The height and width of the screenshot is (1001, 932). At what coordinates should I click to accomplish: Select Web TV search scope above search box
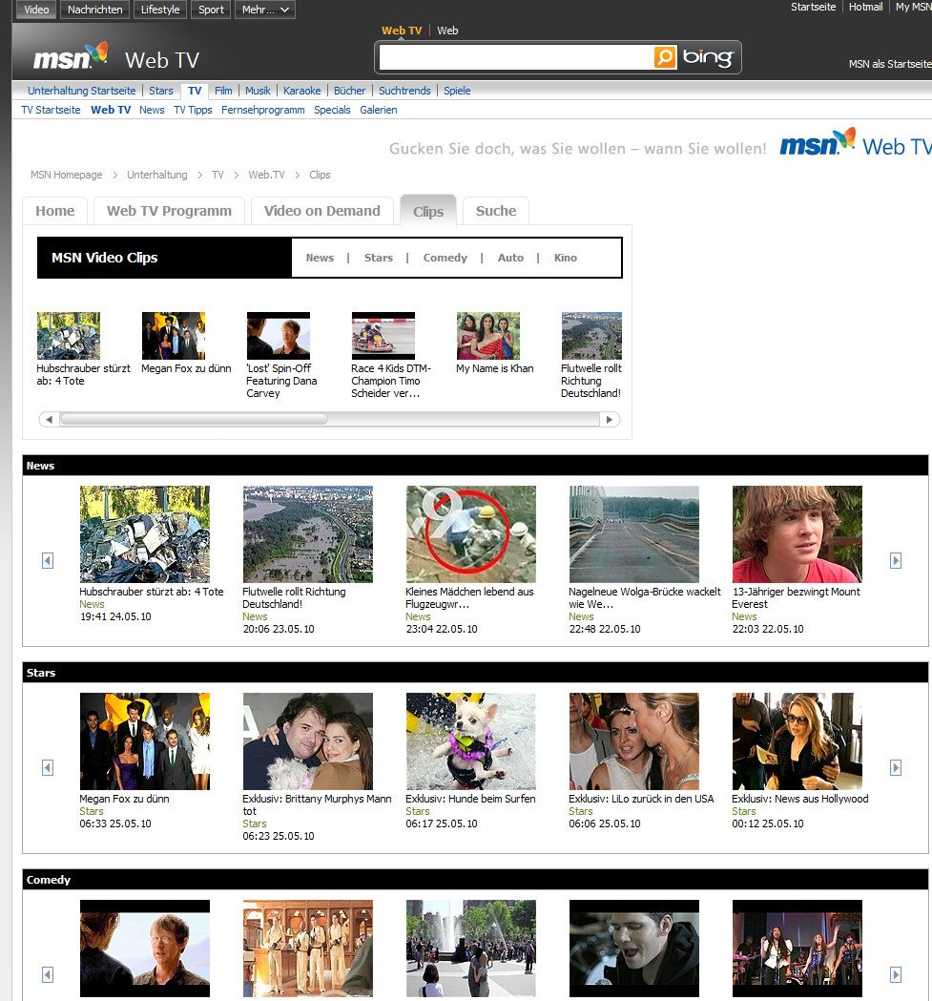(x=402, y=31)
